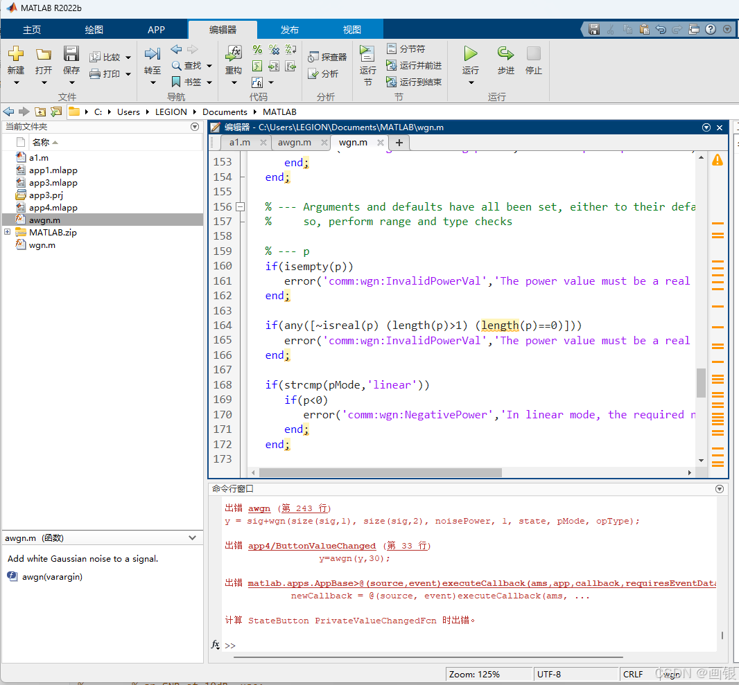Click the Find (查找) button
Screen dimensions: 739x685
coord(187,65)
